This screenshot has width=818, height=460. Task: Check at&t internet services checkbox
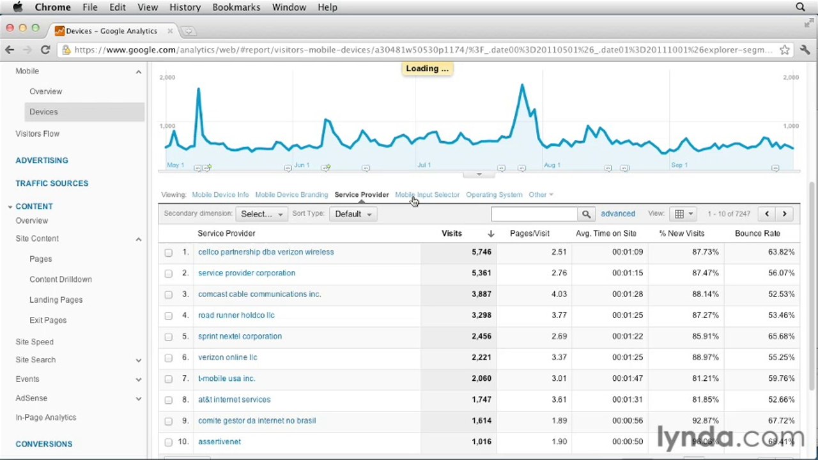(169, 400)
